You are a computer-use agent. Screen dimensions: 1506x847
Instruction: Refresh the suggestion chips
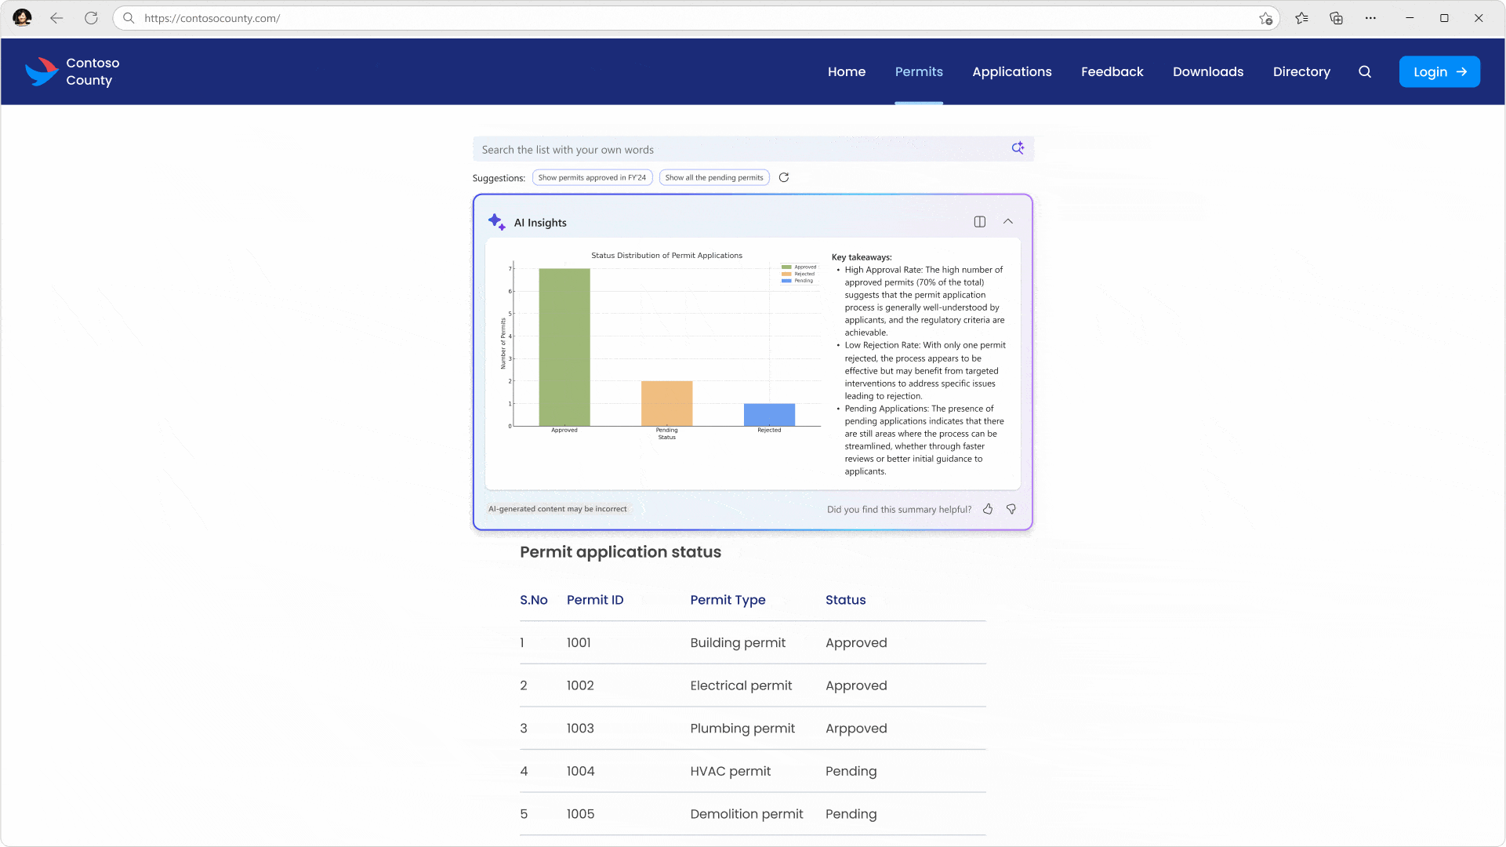tap(784, 177)
